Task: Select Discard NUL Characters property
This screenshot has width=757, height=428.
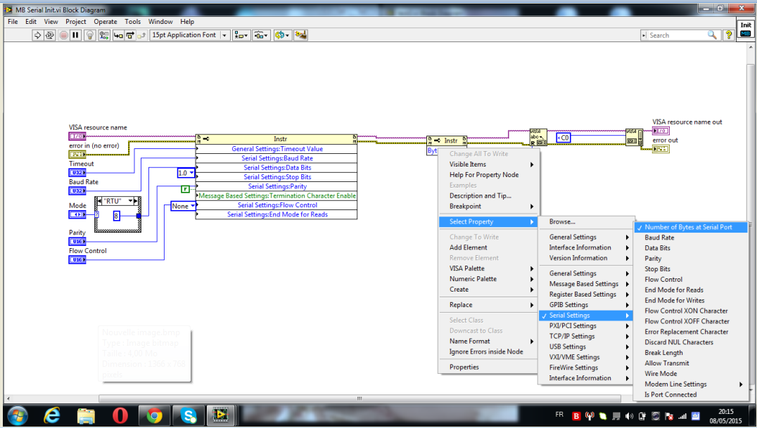Action: [x=691, y=342]
